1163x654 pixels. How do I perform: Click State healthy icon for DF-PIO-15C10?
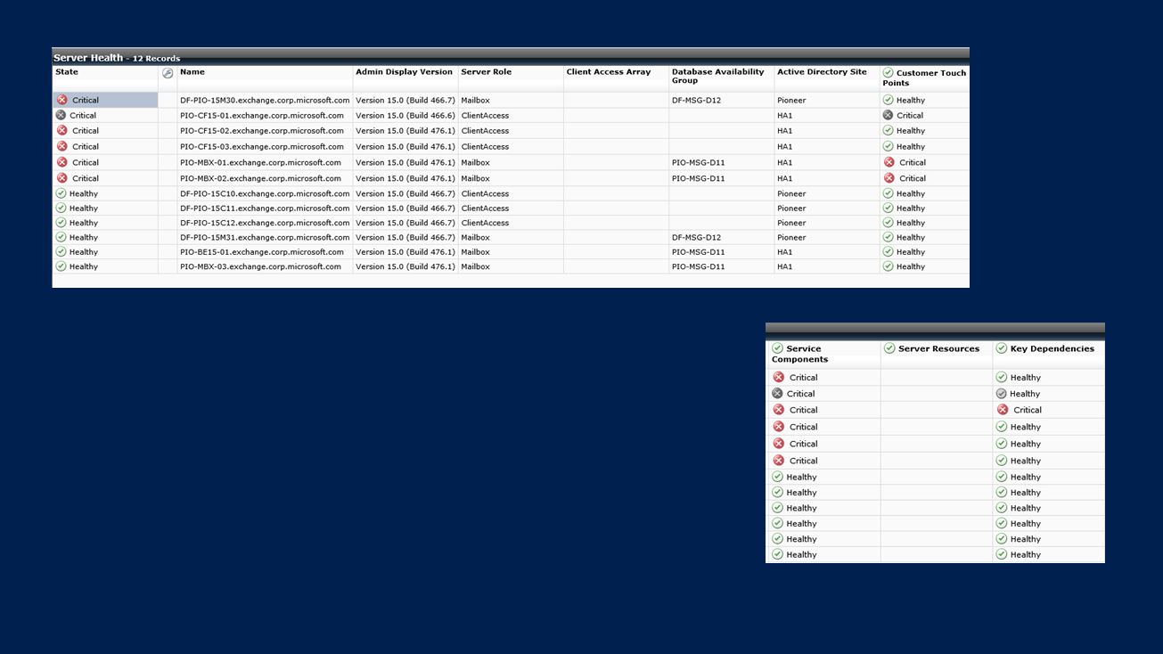pyautogui.click(x=61, y=193)
